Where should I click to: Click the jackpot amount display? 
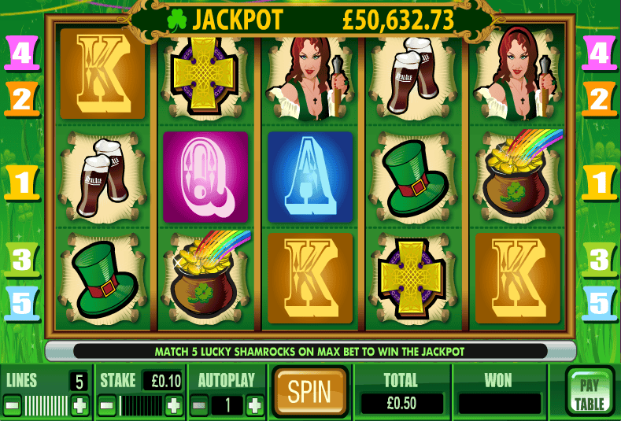pyautogui.click(x=398, y=20)
